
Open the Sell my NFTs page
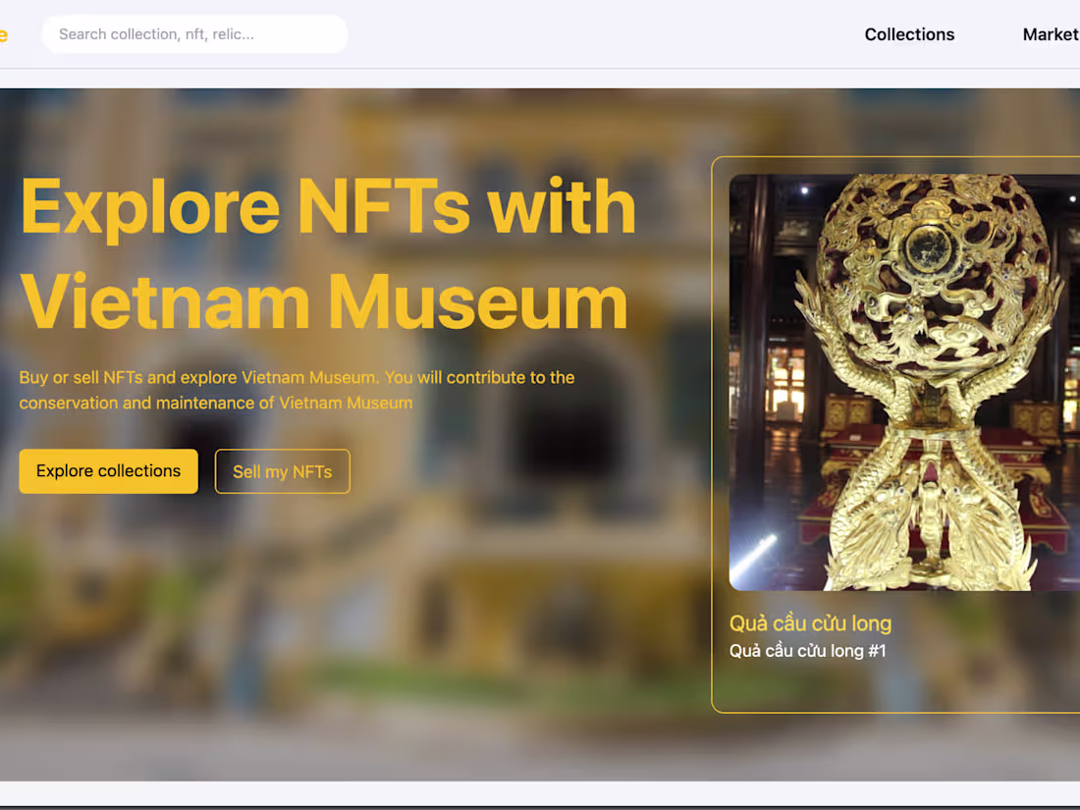coord(282,471)
